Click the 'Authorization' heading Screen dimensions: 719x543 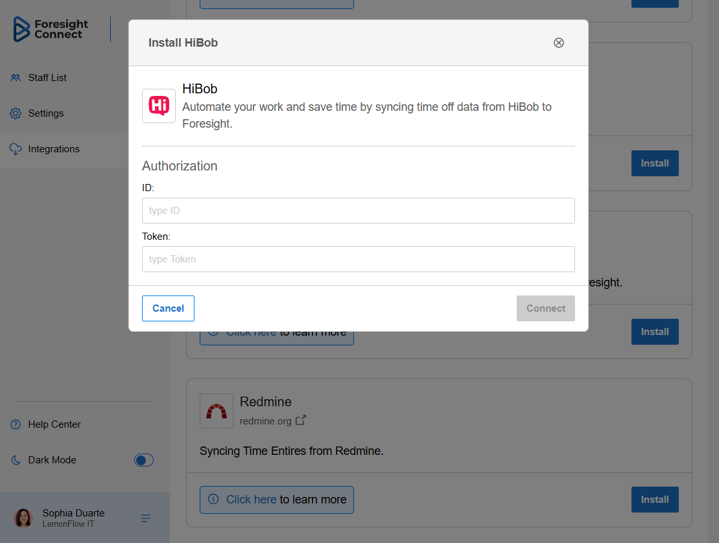click(180, 166)
